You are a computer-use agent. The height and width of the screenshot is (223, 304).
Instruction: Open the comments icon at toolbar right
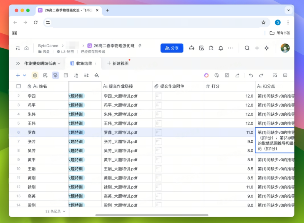[x=285, y=76]
